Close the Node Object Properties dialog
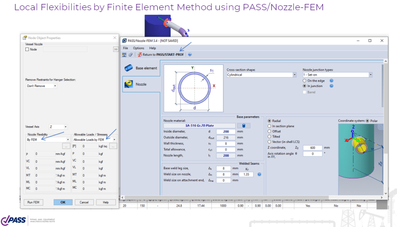This screenshot has width=397, height=227. pos(115,38)
